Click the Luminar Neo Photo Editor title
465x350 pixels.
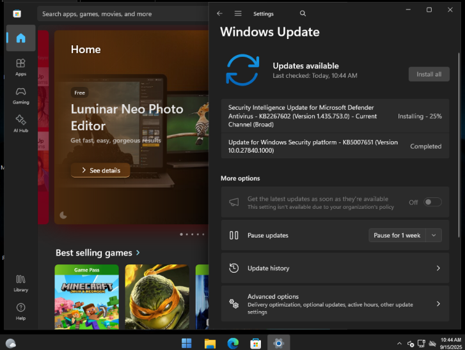click(x=127, y=118)
